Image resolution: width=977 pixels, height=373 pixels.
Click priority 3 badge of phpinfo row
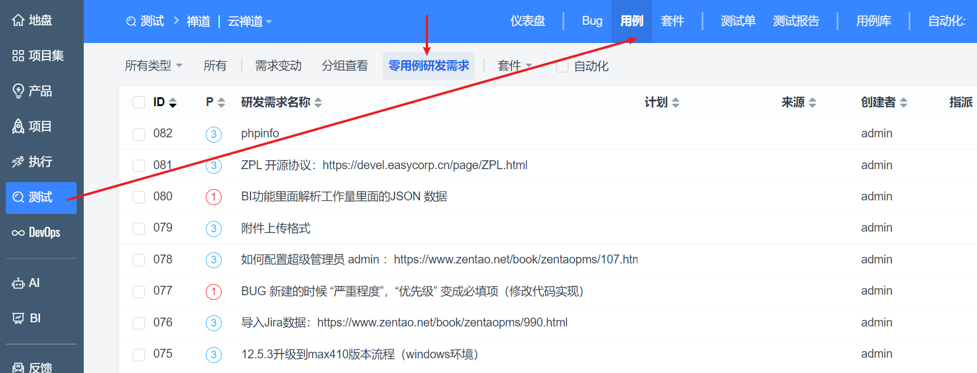tap(213, 134)
